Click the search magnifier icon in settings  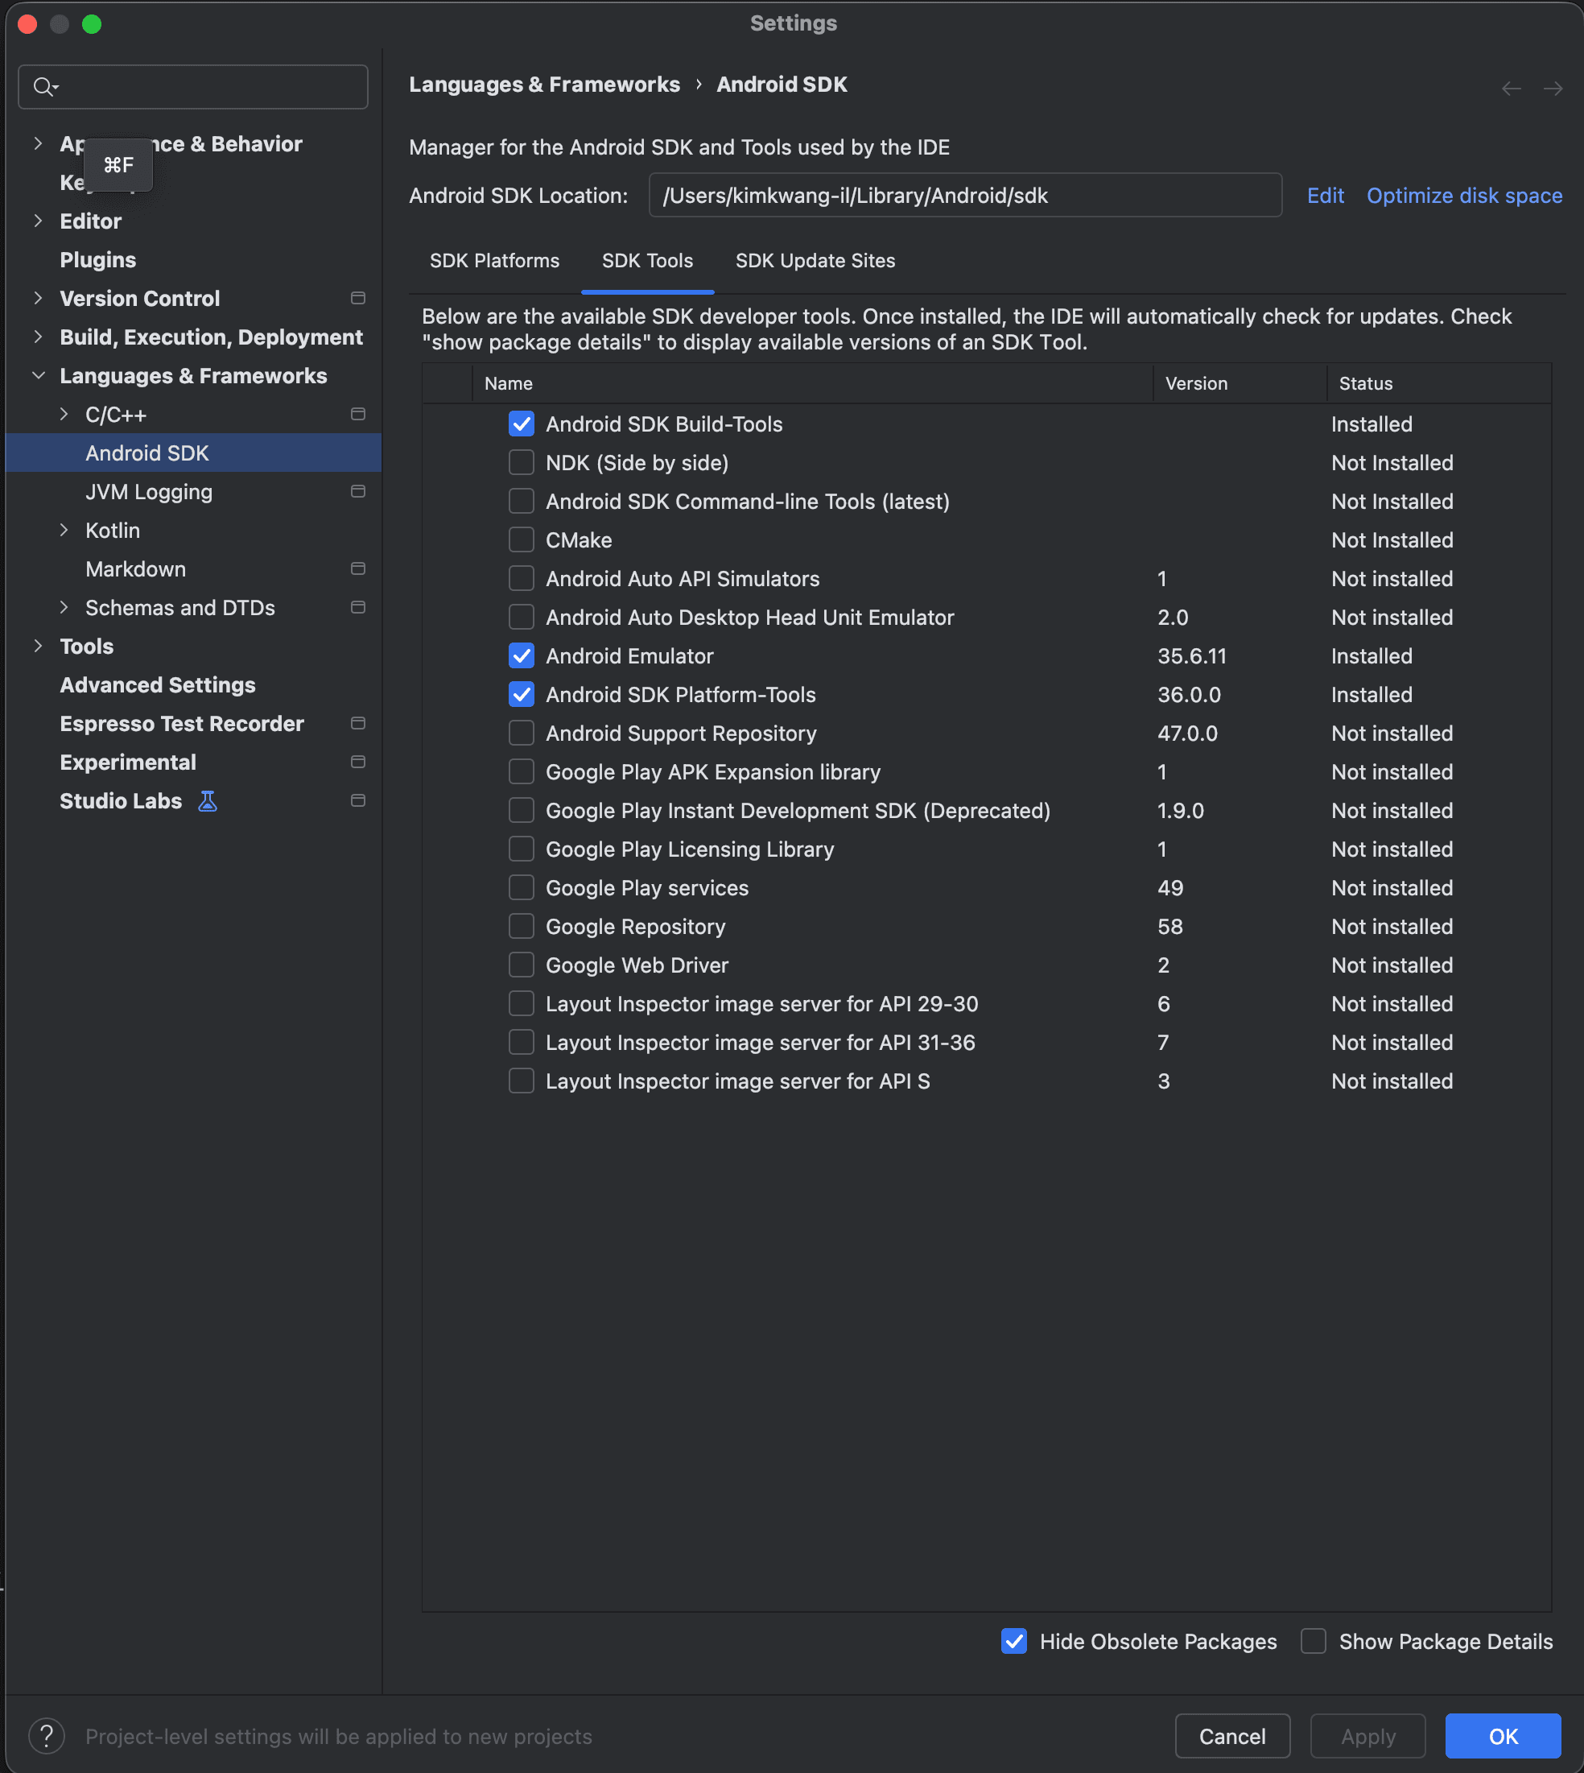coord(44,86)
